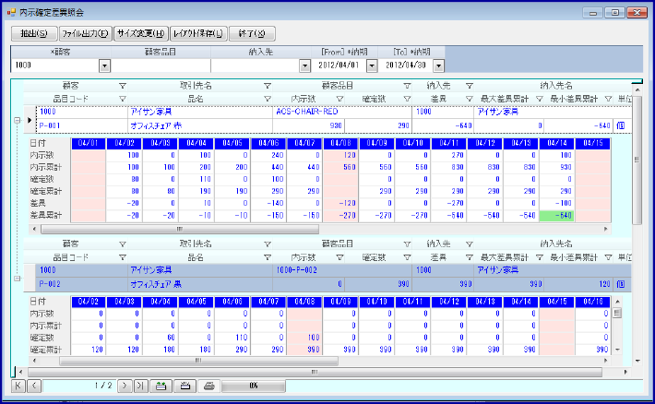Click the page indicator field showing 1 / 2

pos(79,386)
